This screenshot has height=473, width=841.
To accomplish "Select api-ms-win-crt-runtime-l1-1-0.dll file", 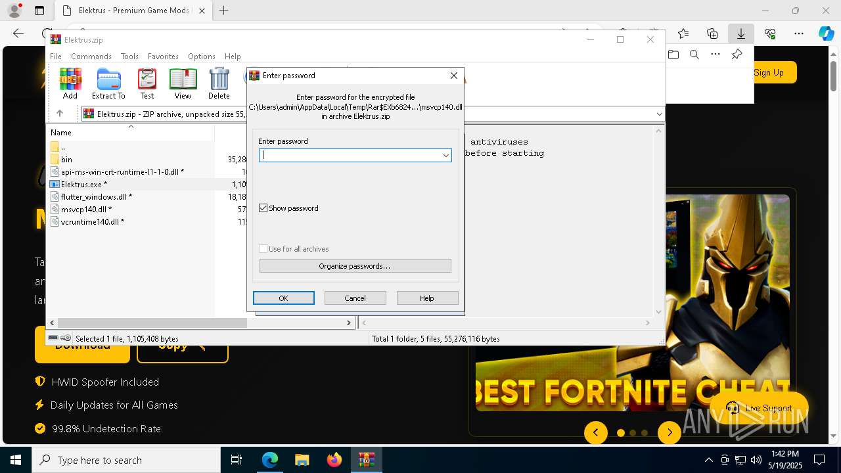I will (122, 172).
